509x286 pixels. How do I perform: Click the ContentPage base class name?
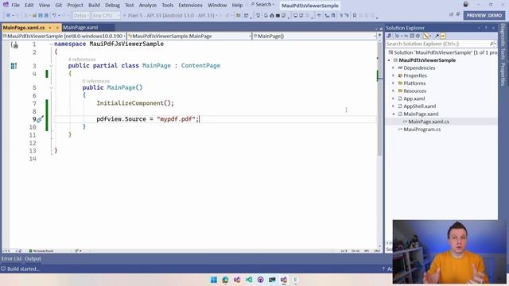[x=200, y=65]
